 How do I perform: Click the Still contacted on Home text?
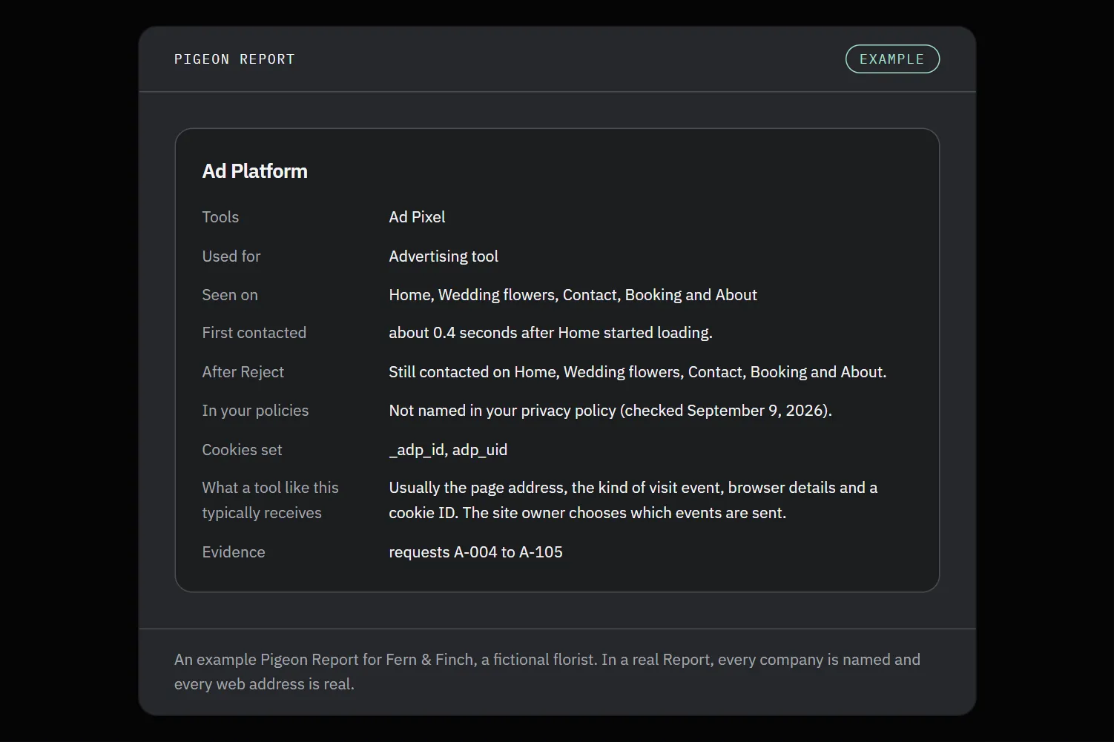637,372
